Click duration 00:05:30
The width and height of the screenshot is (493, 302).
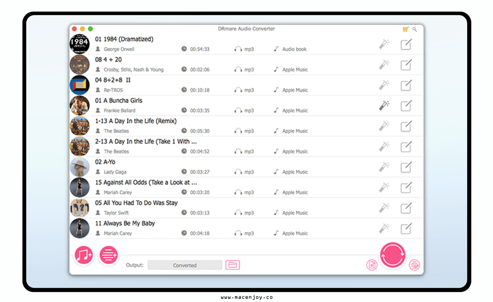[x=200, y=131]
